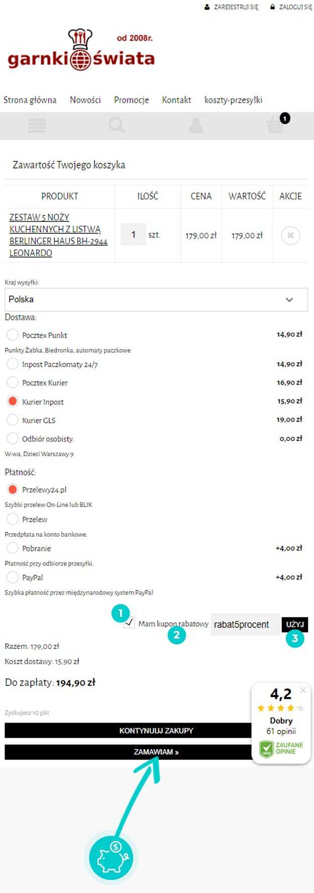This screenshot has width=314, height=893.
Task: Select Pocztex Punkt delivery option
Action: click(x=13, y=335)
